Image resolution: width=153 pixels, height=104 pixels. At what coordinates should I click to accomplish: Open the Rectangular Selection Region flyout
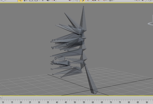click(31, 1)
